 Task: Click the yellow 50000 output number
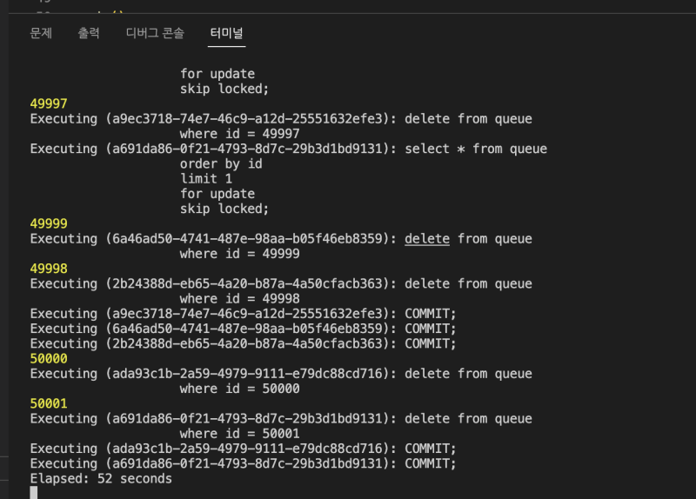49,358
